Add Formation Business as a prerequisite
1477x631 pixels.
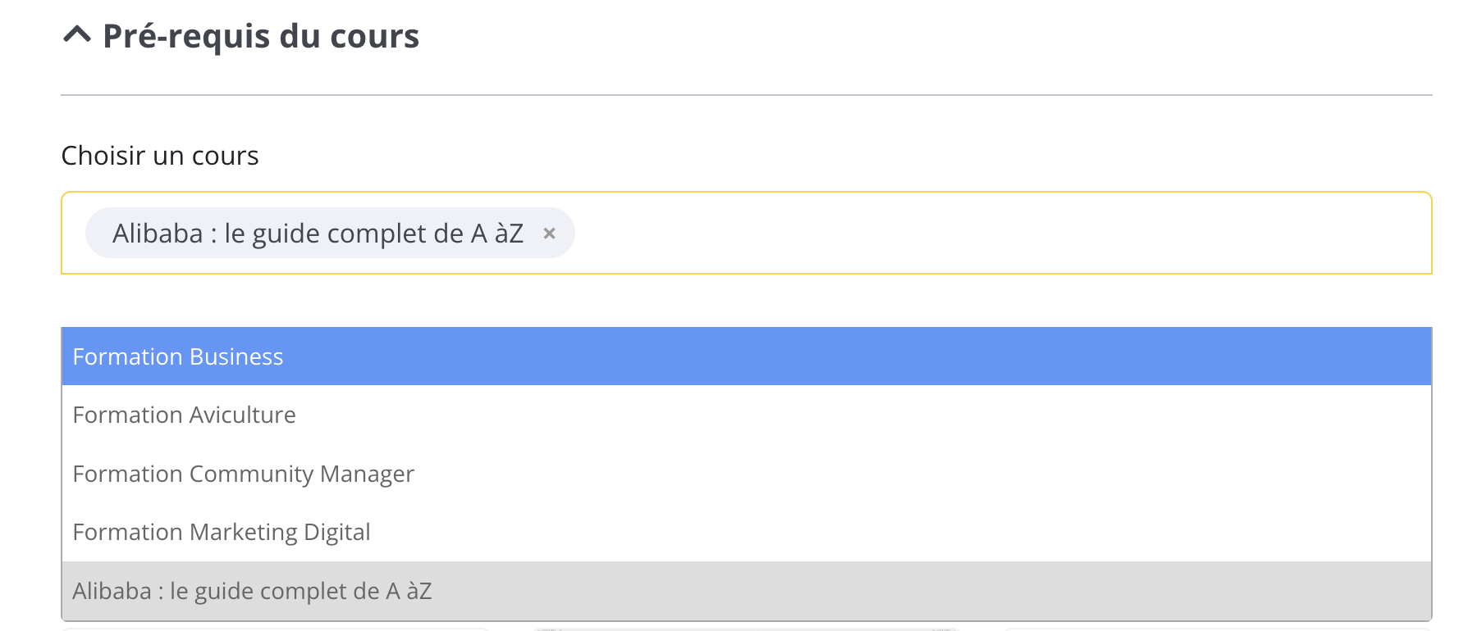click(x=178, y=356)
